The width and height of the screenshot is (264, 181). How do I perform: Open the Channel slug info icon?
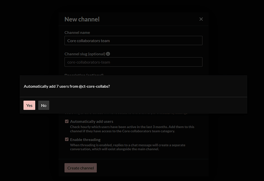[x=108, y=54]
